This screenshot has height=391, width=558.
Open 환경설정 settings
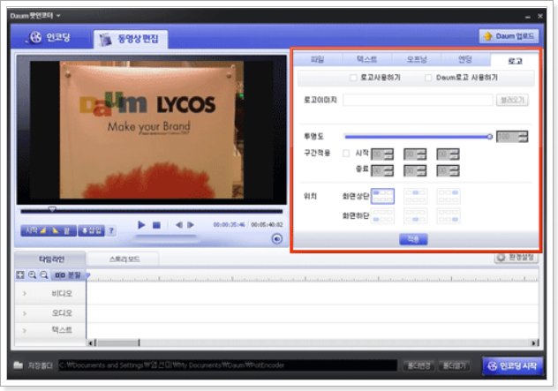(517, 257)
